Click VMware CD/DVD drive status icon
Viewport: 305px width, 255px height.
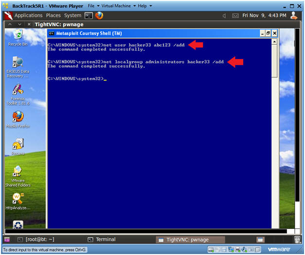click(x=217, y=250)
